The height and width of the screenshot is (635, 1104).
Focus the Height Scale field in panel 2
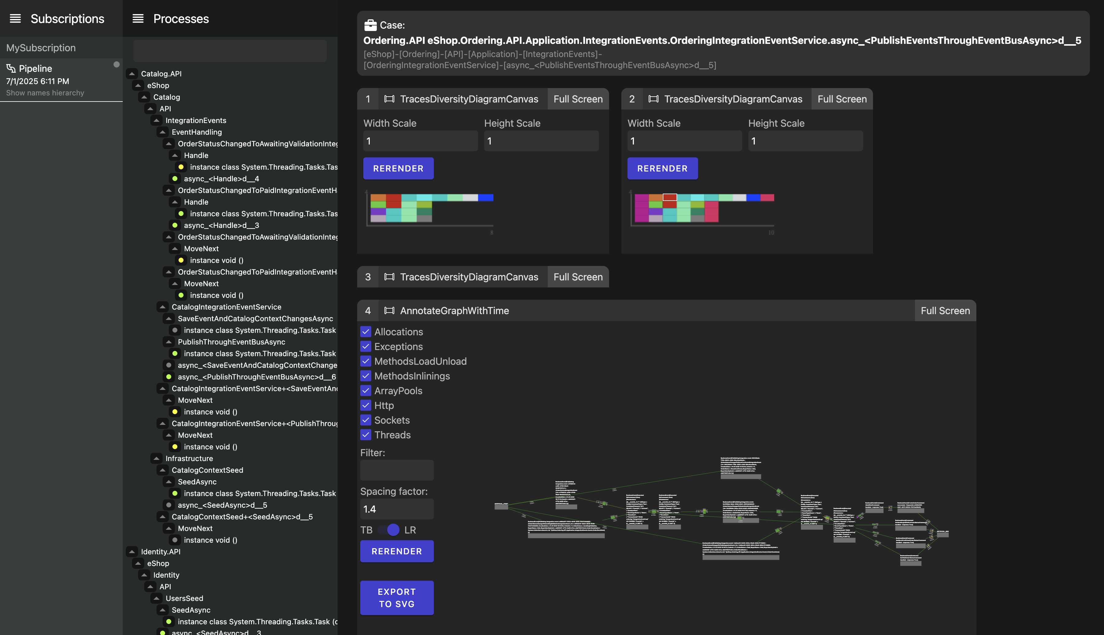tap(805, 141)
